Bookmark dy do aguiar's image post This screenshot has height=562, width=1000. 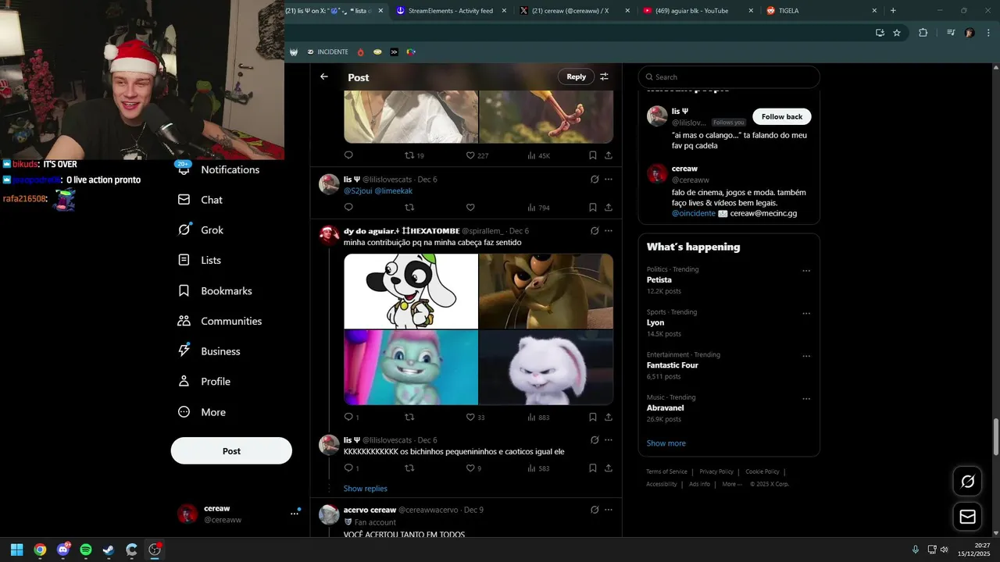coord(593,418)
